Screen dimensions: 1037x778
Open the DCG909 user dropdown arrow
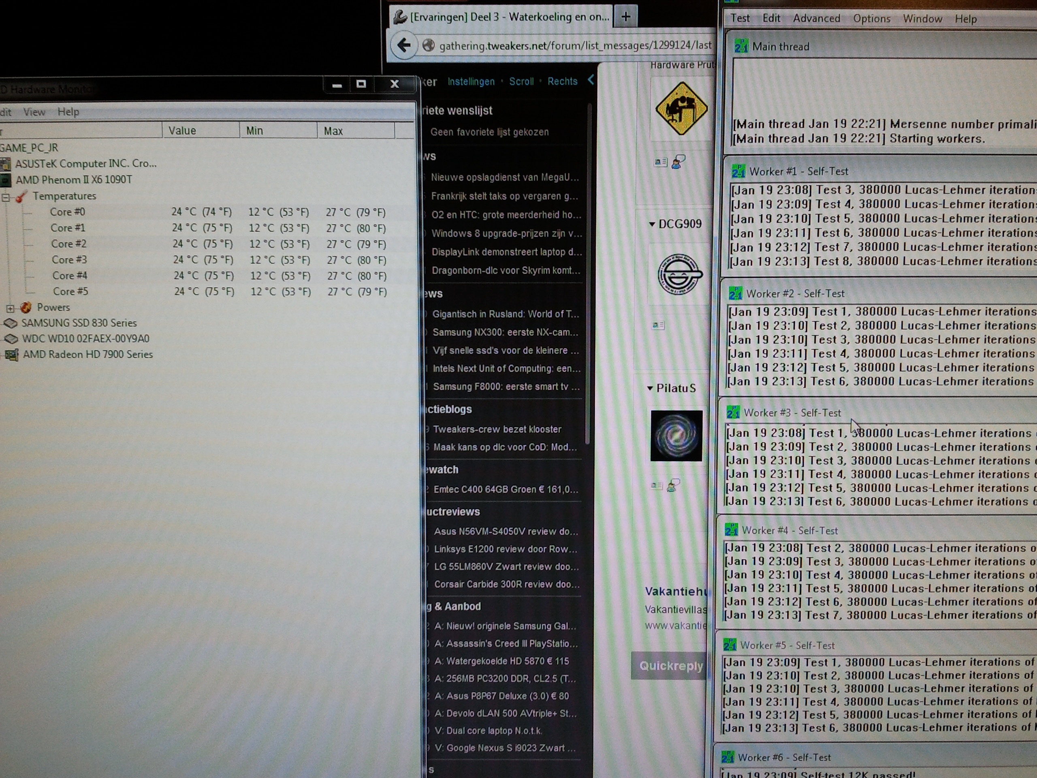click(652, 224)
